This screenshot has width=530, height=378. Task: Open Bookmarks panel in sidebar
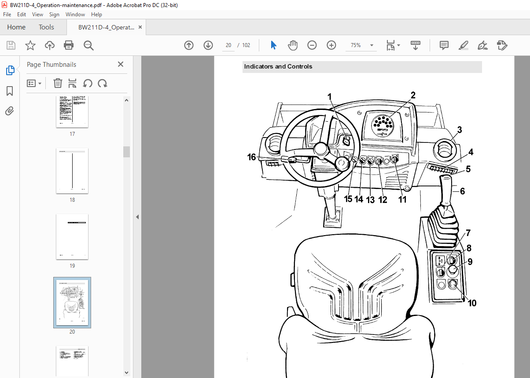(10, 91)
